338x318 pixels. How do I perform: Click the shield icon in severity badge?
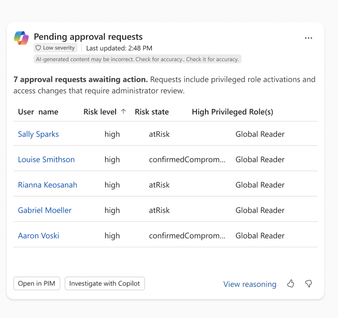point(38,48)
